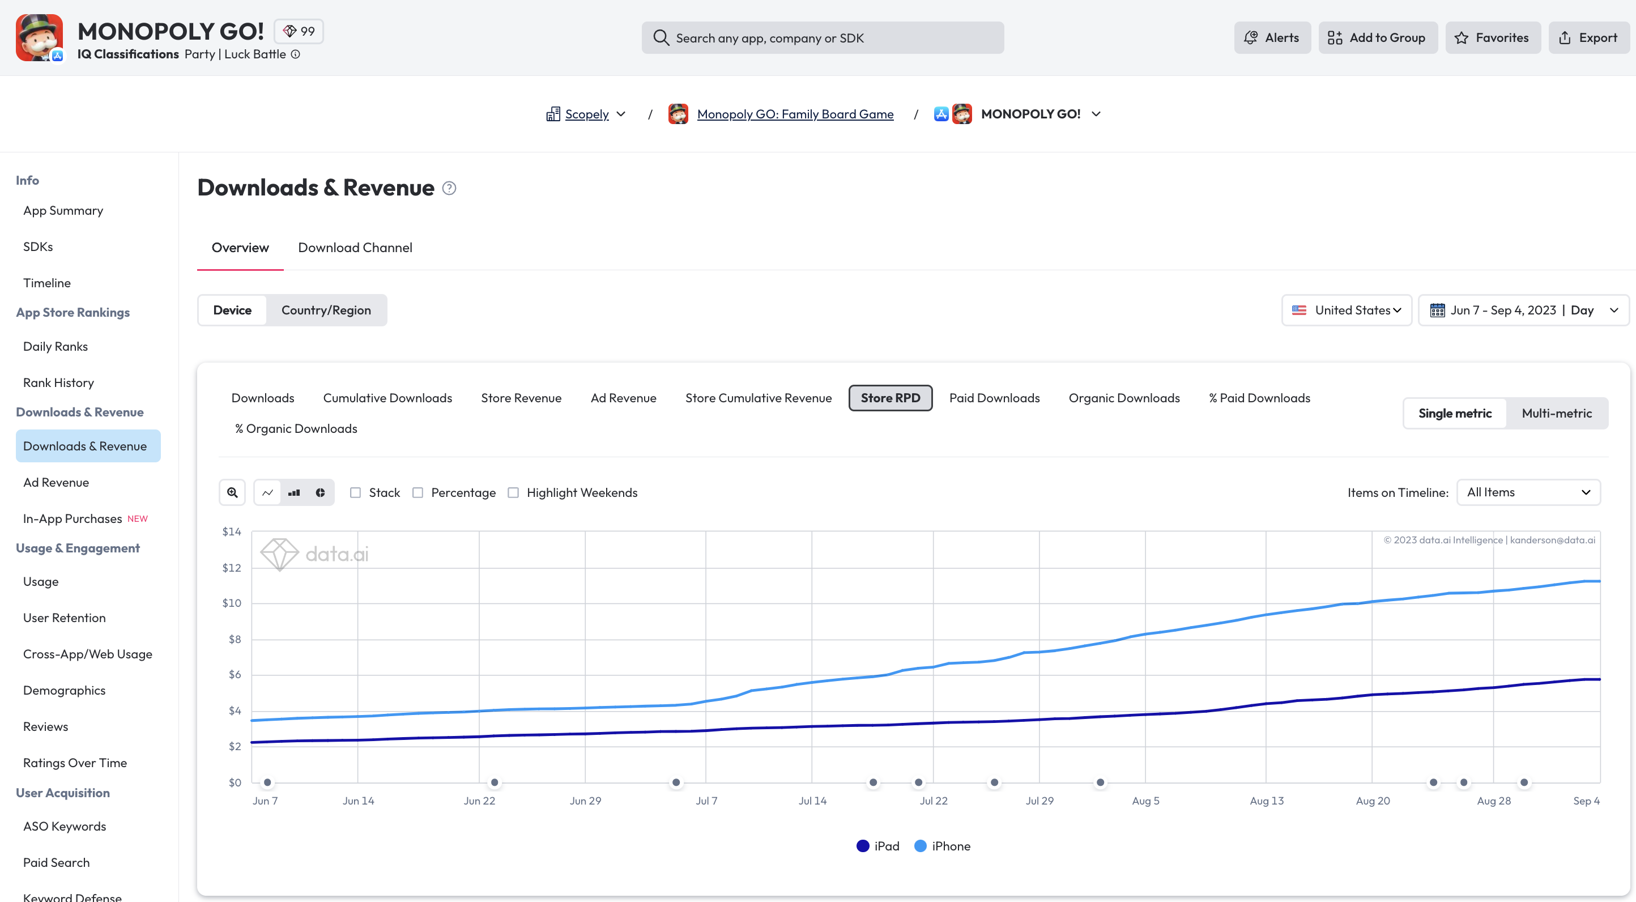
Task: Click the Export share icon
Action: [x=1565, y=37]
